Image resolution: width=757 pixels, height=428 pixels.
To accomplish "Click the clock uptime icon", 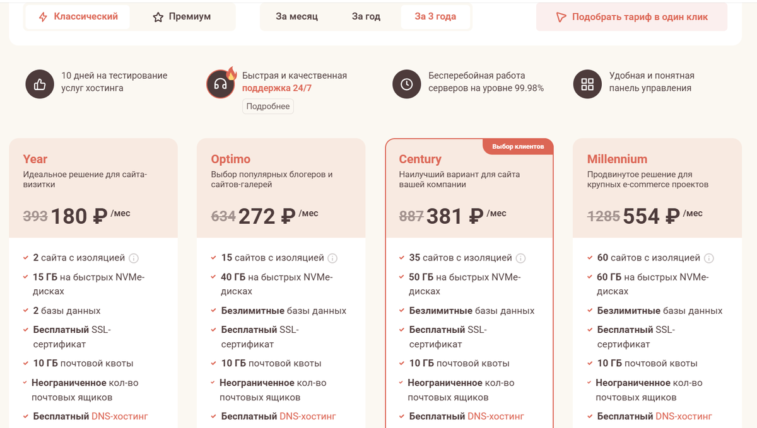I will tap(406, 84).
